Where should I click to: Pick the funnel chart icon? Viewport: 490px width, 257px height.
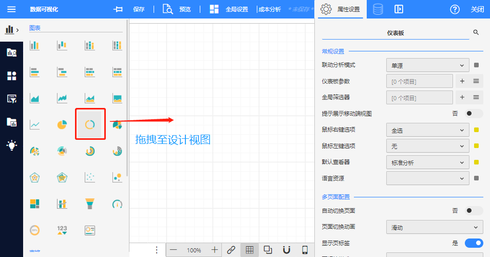[90, 204]
